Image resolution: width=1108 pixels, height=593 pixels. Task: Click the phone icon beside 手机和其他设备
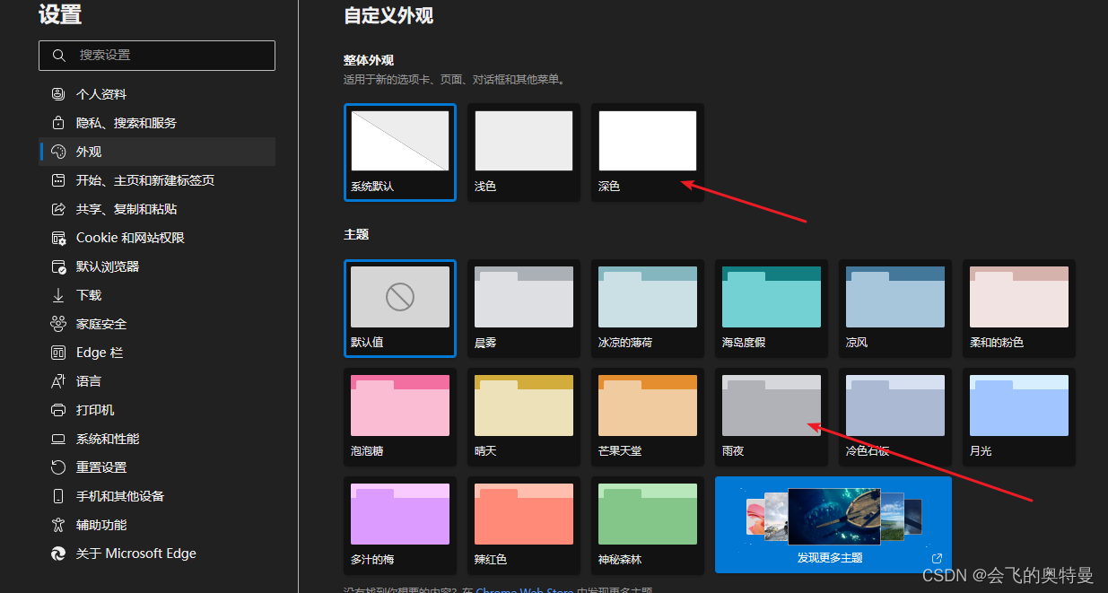[x=58, y=496]
